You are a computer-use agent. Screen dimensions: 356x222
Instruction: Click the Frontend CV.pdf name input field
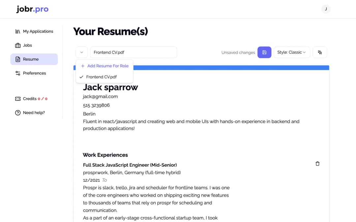coord(133,52)
